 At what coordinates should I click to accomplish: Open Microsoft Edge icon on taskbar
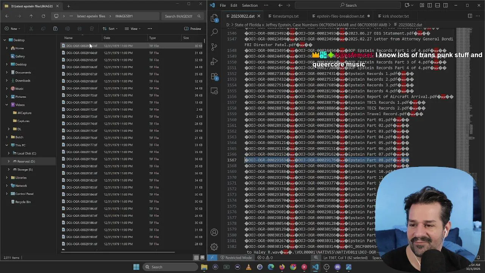(x=271, y=267)
